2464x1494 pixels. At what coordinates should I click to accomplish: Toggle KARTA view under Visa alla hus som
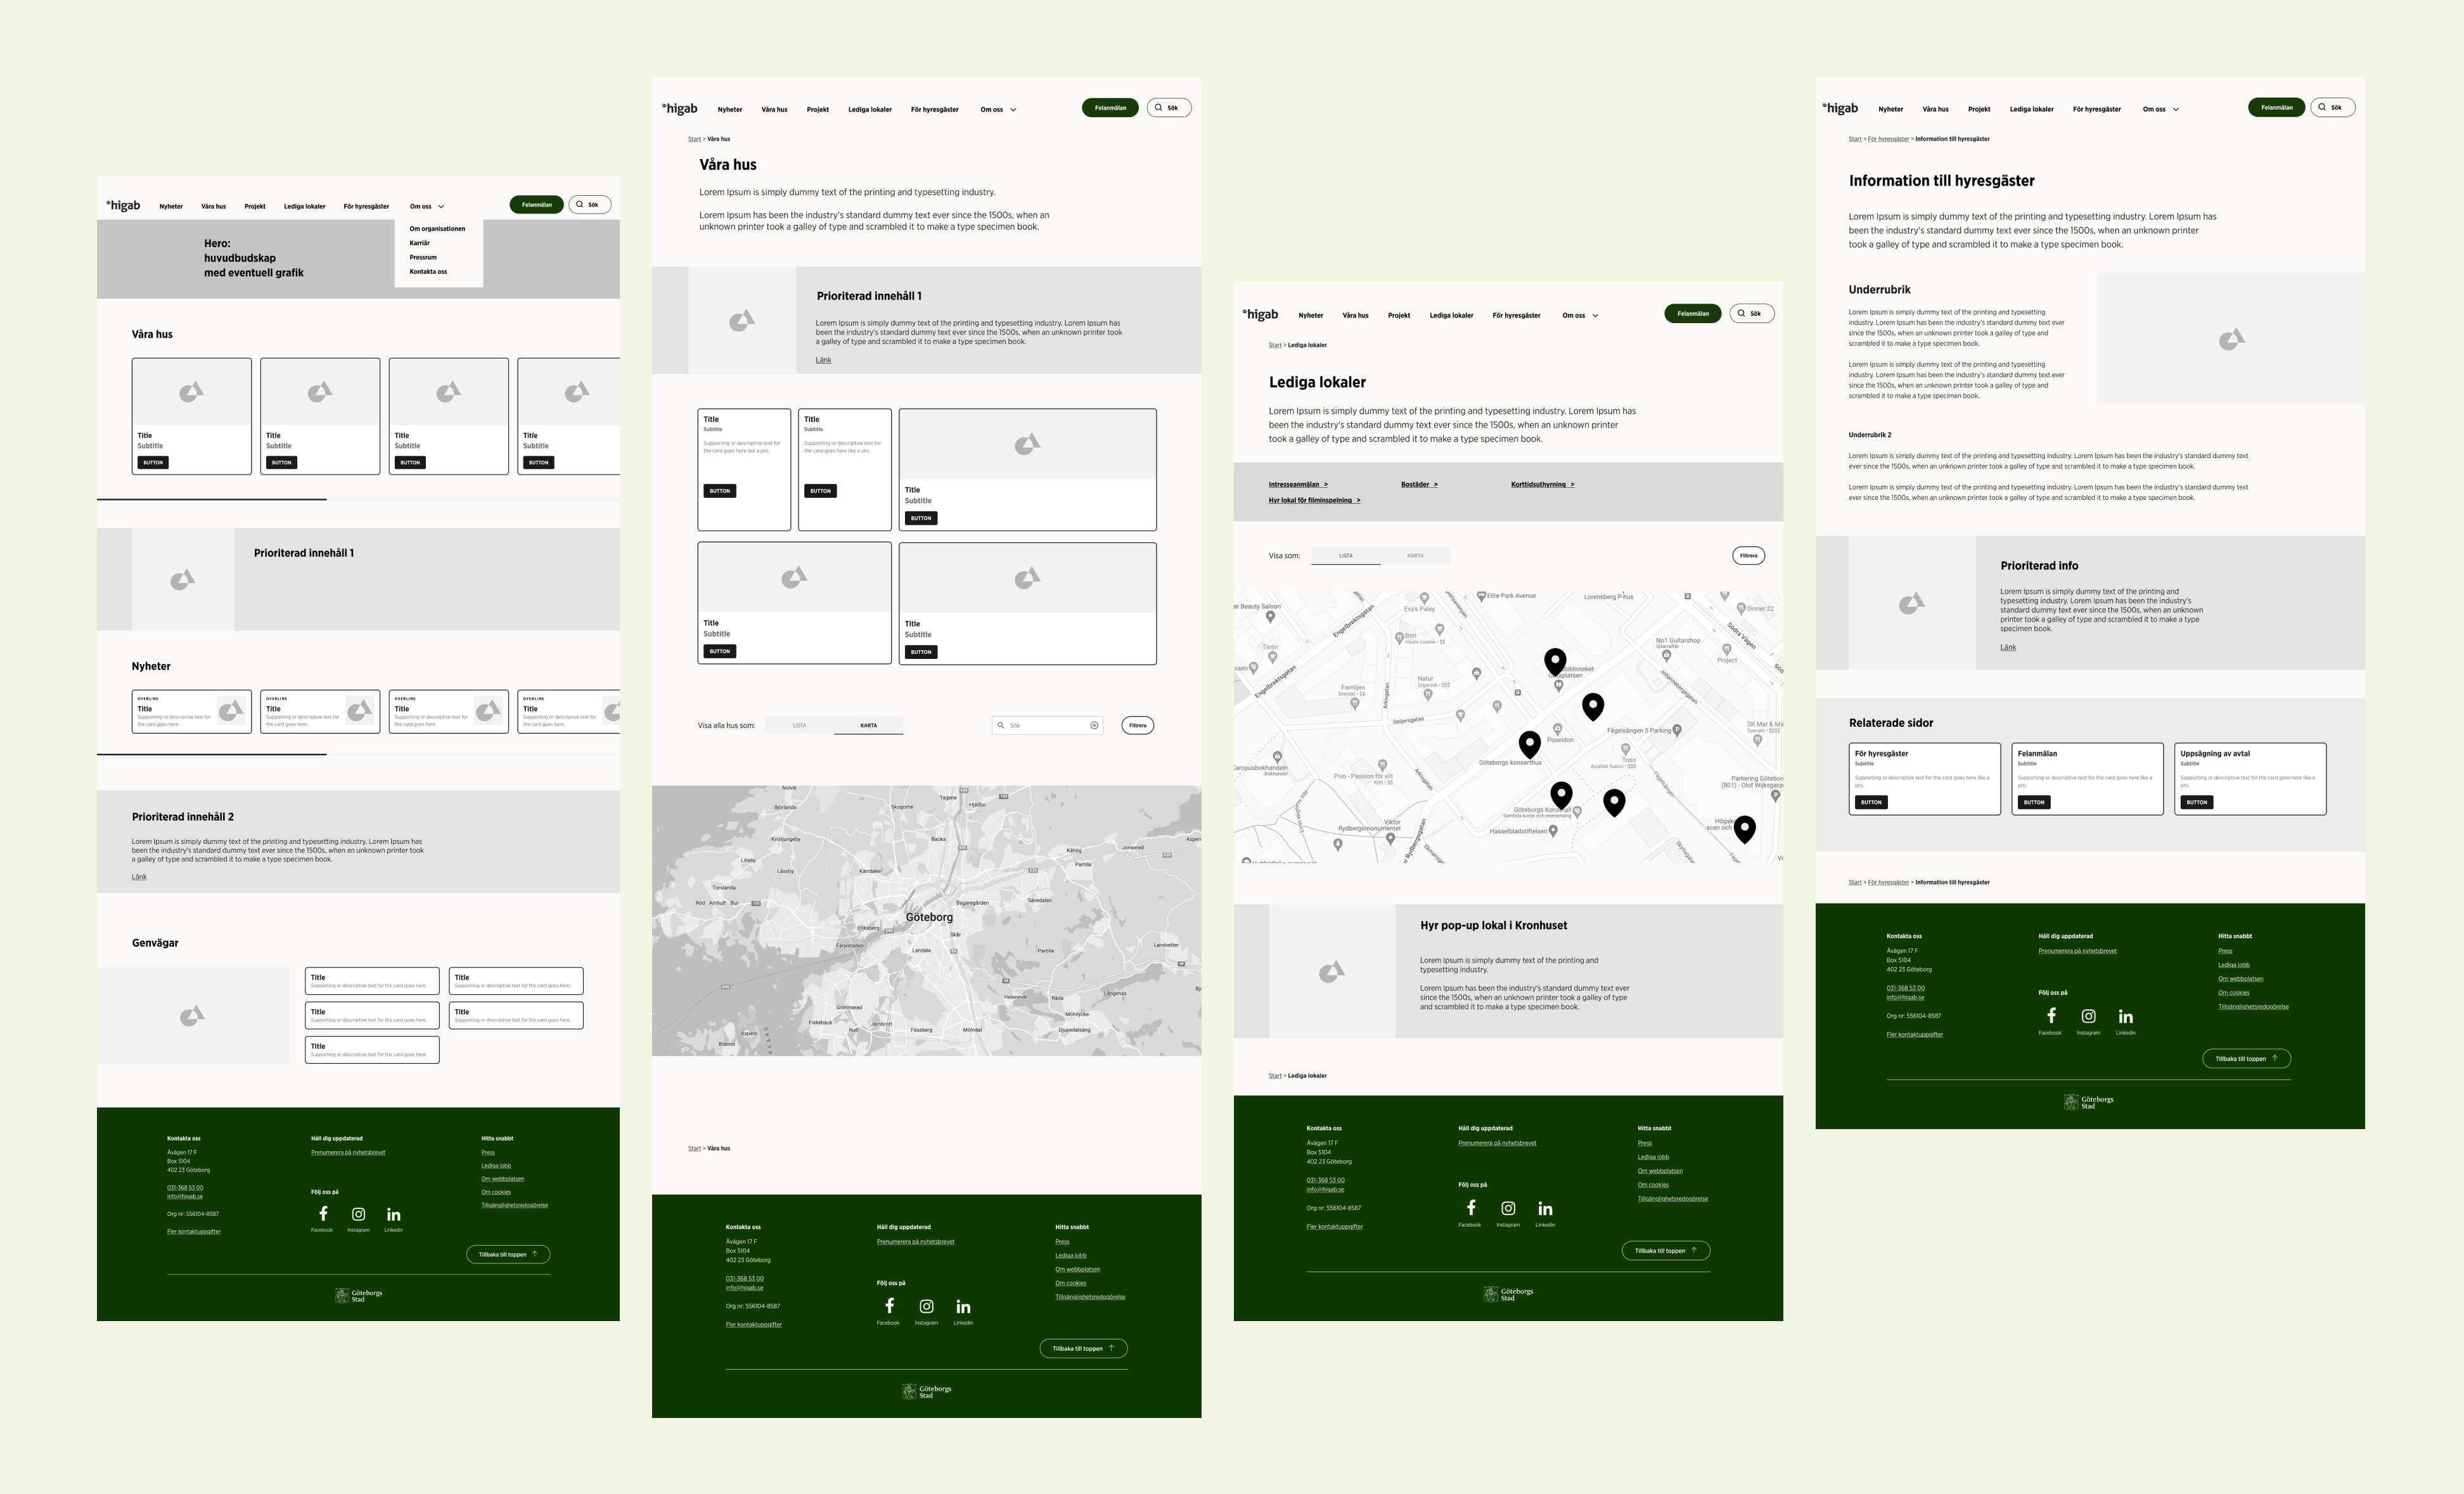[x=869, y=725]
